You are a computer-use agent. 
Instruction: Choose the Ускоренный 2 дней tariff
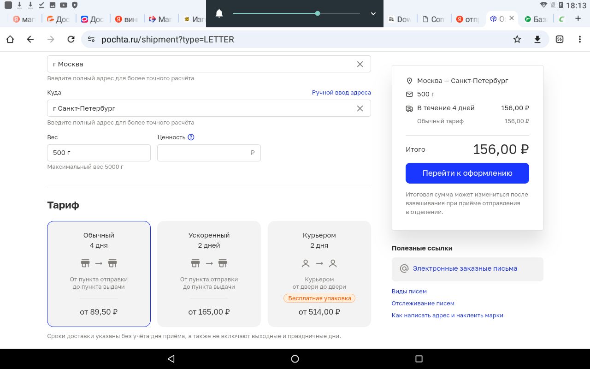tap(209, 274)
